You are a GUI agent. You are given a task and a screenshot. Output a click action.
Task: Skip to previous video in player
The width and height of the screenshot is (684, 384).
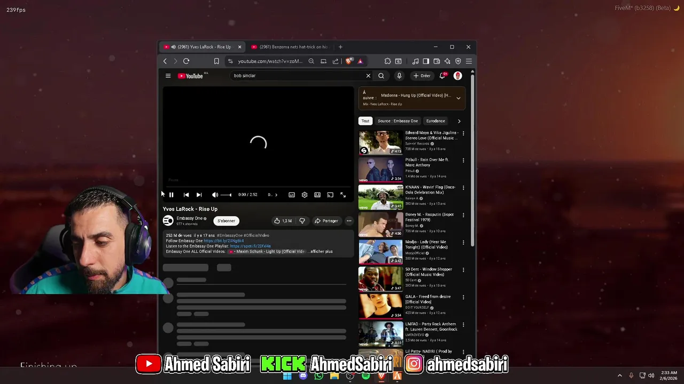186,195
